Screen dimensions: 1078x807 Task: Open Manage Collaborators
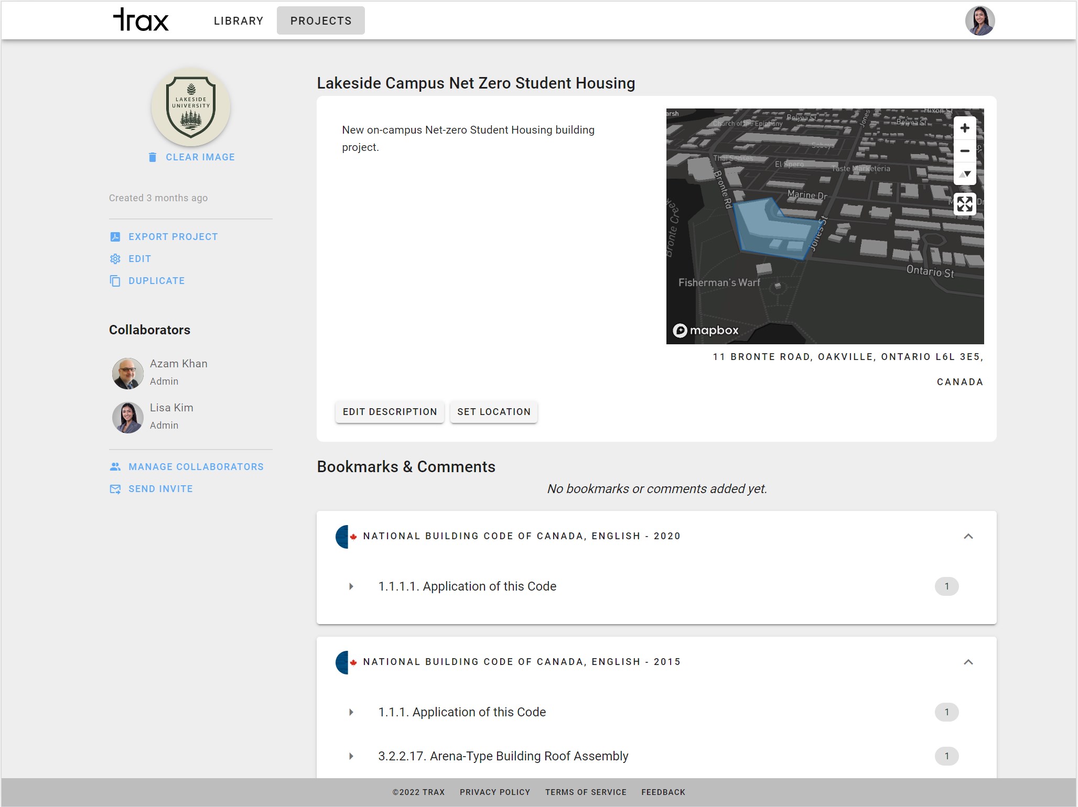(196, 467)
